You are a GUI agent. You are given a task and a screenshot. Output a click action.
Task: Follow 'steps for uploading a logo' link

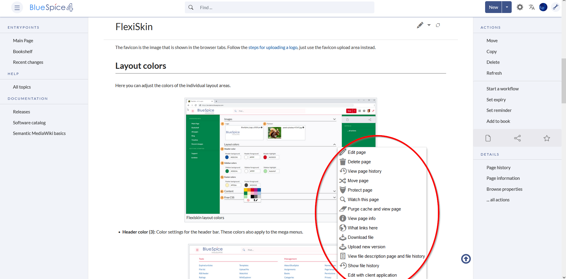click(x=273, y=48)
